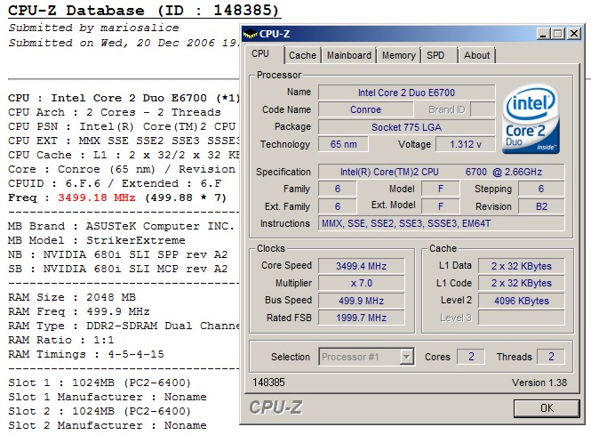591x435 pixels.
Task: Click the Slot 1 : 1024MB (PC2-6400) line
Action: tap(100, 383)
